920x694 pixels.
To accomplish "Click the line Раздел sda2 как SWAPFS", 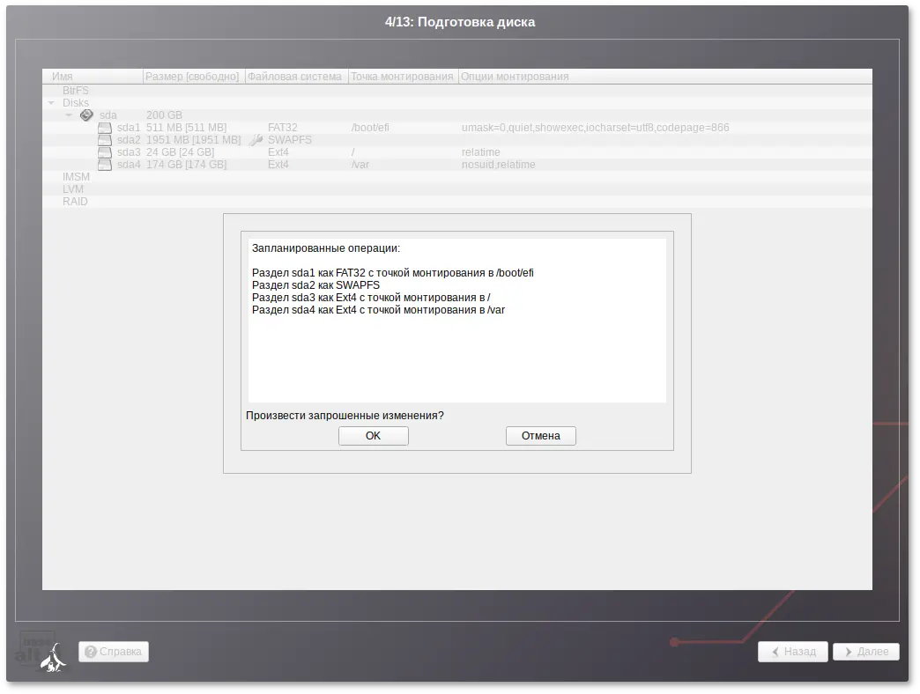I will [x=315, y=284].
